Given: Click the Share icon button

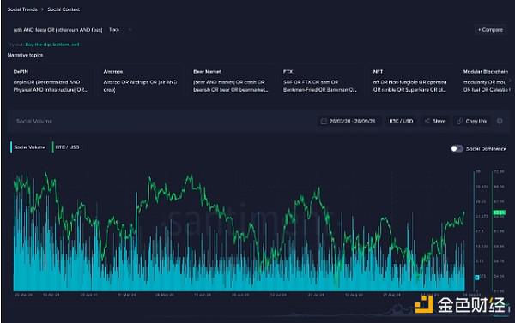Looking at the screenshot, I should coord(427,122).
